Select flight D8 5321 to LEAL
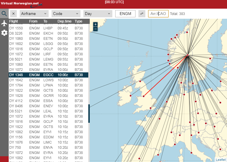The width and height of the screenshot is (227, 162). pyautogui.click(x=49, y=111)
